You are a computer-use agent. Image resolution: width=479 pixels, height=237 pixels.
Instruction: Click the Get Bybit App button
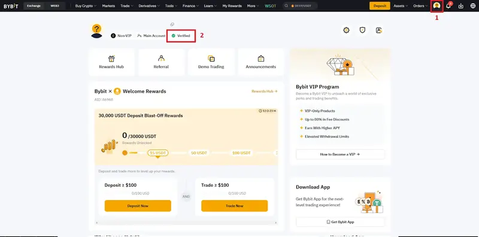click(x=340, y=222)
